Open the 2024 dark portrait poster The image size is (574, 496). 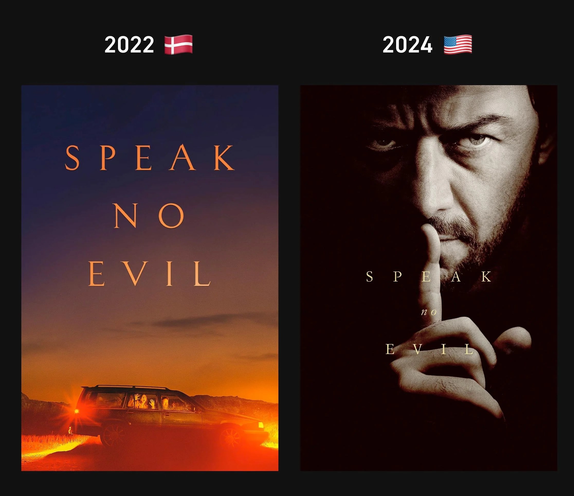[429, 278]
